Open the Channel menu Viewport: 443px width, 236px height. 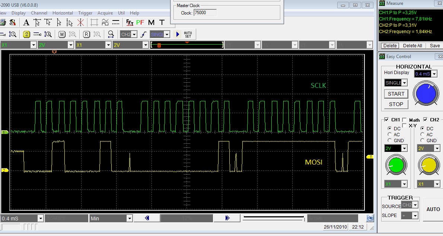tap(39, 13)
